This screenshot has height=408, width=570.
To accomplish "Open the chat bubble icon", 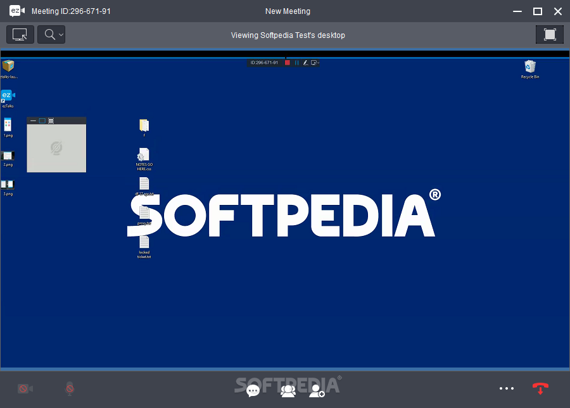I will click(x=253, y=391).
